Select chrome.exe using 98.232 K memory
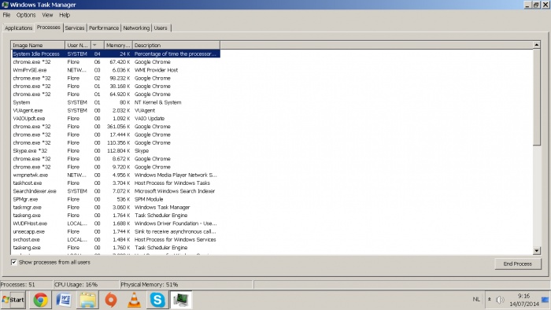 pyautogui.click(x=116, y=78)
